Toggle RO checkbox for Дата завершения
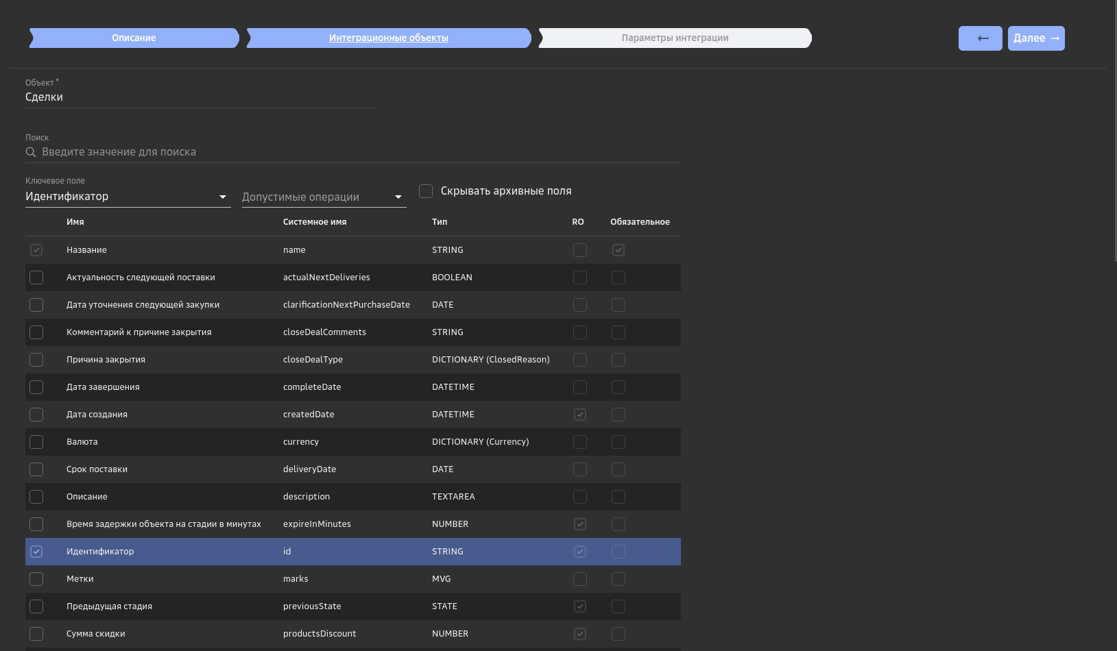This screenshot has height=651, width=1117. pos(580,387)
